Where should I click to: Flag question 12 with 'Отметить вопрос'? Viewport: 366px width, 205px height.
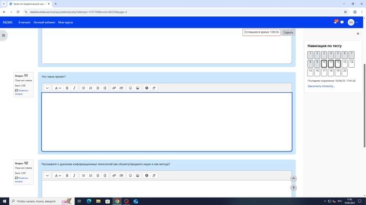[x=22, y=179]
